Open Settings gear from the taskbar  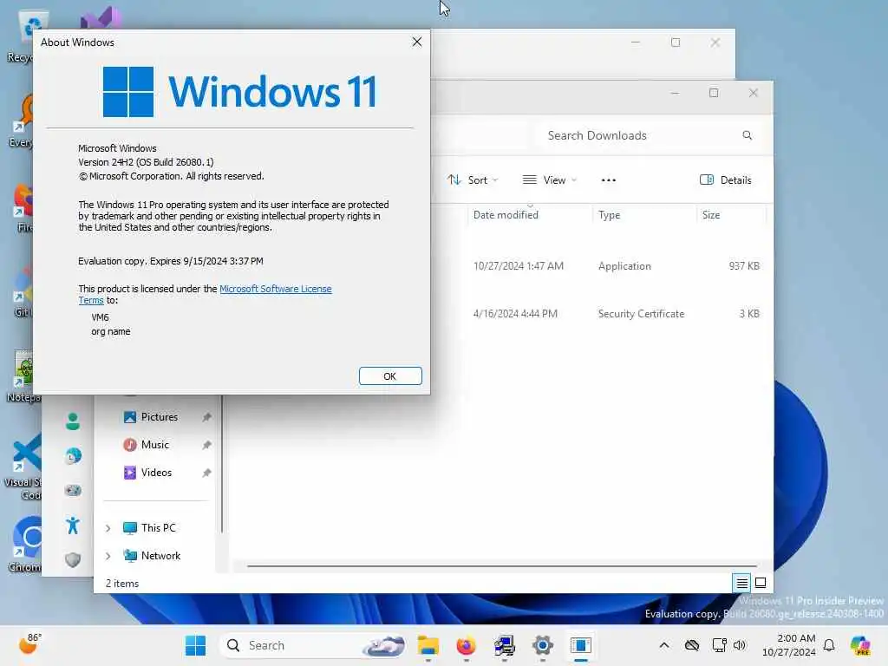click(x=542, y=645)
